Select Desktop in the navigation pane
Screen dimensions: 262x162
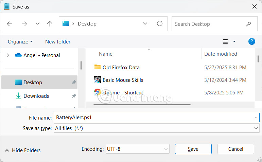pyautogui.click(x=39, y=82)
